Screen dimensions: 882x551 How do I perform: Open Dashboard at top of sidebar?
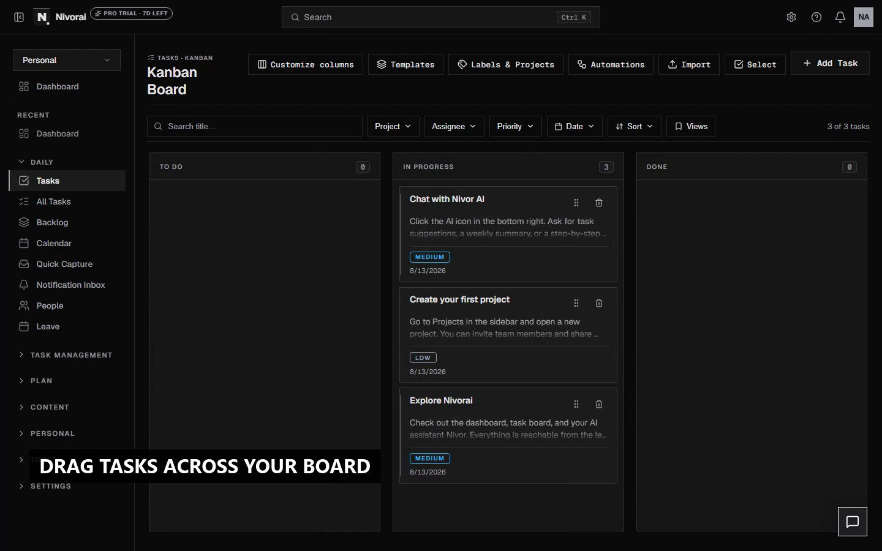tap(67, 86)
